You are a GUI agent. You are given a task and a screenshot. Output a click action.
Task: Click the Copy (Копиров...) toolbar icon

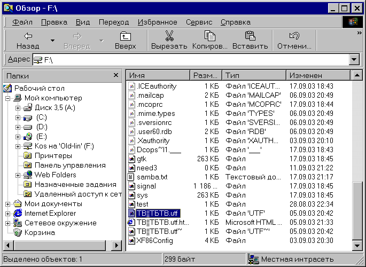point(210,36)
